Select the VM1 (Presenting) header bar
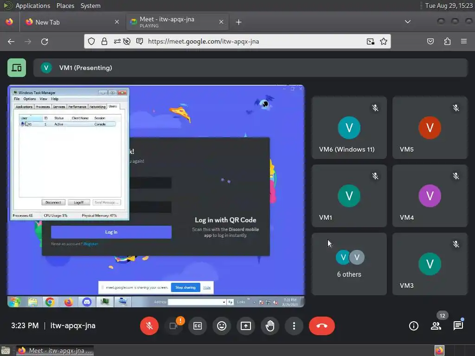Screen dimensions: 475x356 [250, 68]
